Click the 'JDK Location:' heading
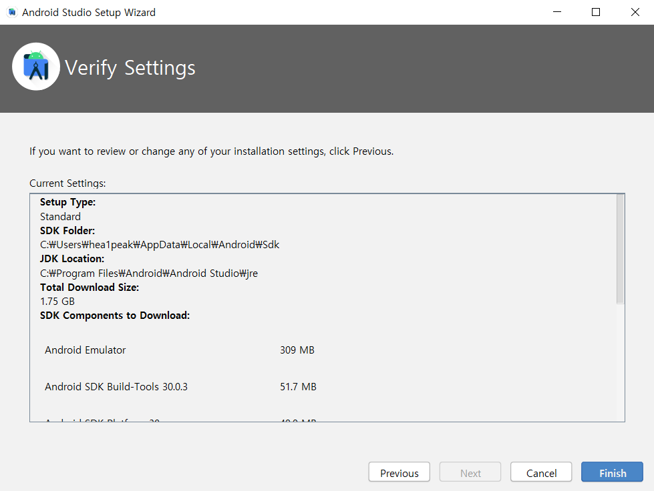654x491 pixels. [x=71, y=259]
